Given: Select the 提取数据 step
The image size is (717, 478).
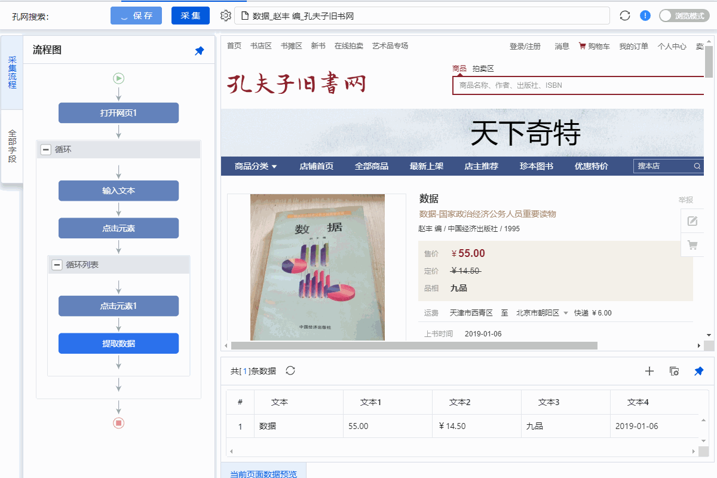Looking at the screenshot, I should [119, 344].
